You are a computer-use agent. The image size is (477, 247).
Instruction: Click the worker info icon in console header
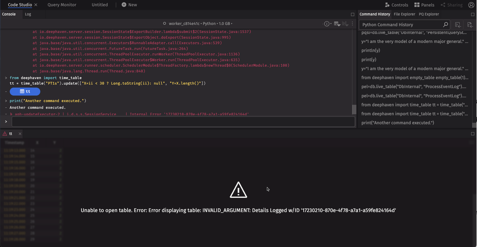pyautogui.click(x=327, y=24)
